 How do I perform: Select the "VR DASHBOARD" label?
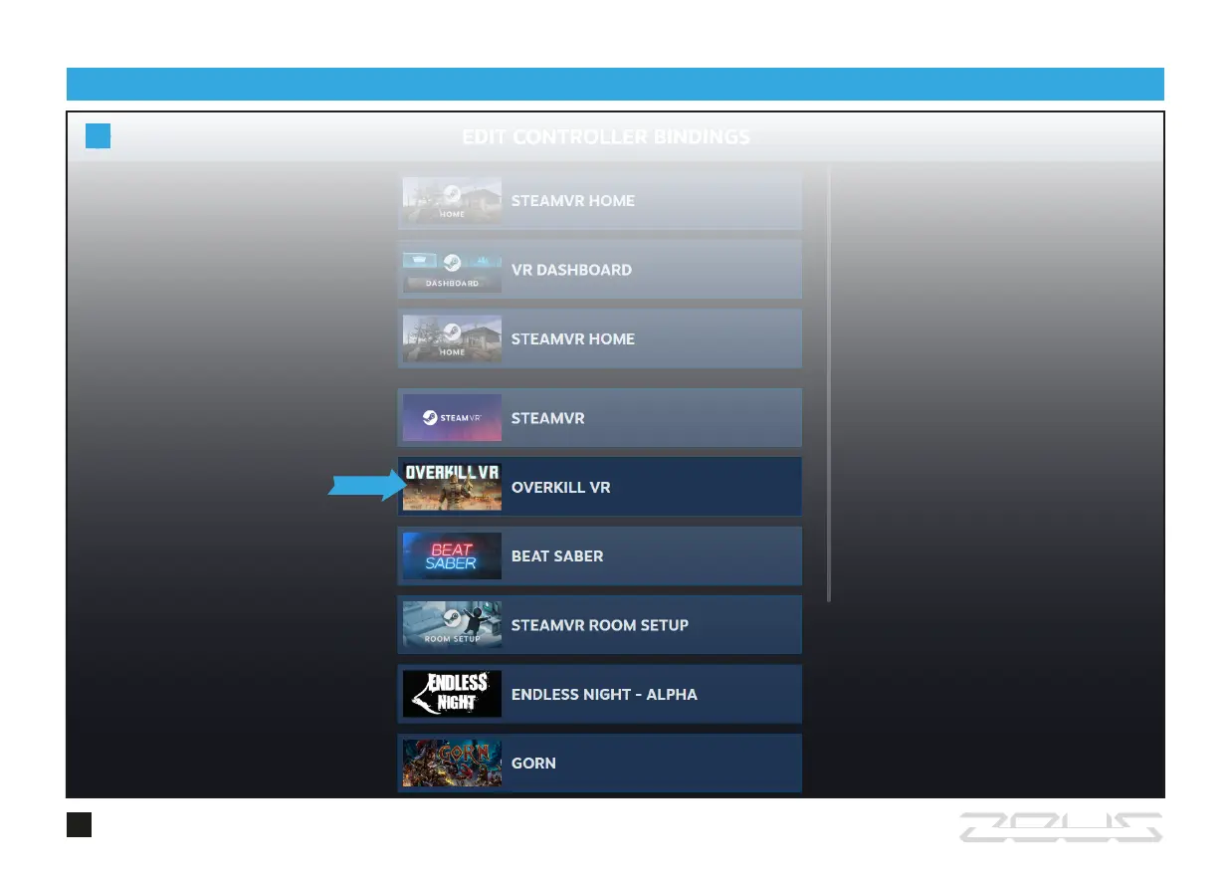click(571, 270)
